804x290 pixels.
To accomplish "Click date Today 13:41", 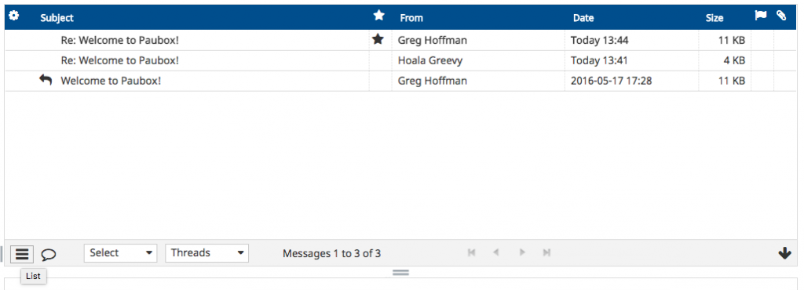I will pos(599,60).
